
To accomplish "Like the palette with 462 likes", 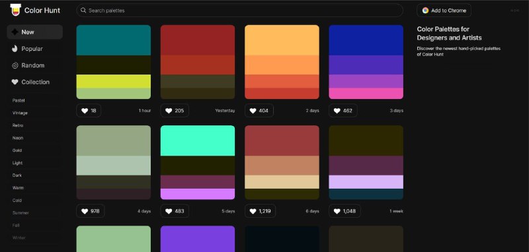I will (x=343, y=111).
